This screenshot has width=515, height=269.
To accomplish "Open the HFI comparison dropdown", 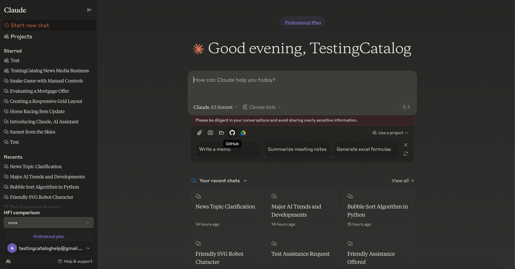I will pyautogui.click(x=49, y=222).
